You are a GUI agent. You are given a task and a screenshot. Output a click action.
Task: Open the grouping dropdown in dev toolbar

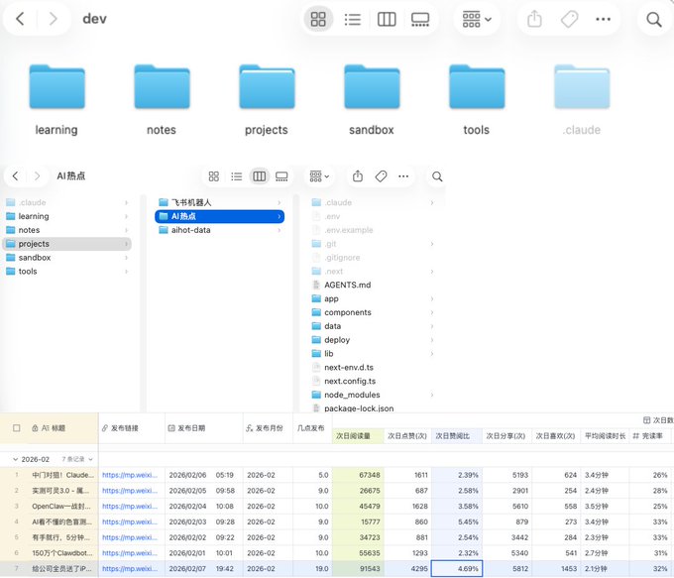477,20
